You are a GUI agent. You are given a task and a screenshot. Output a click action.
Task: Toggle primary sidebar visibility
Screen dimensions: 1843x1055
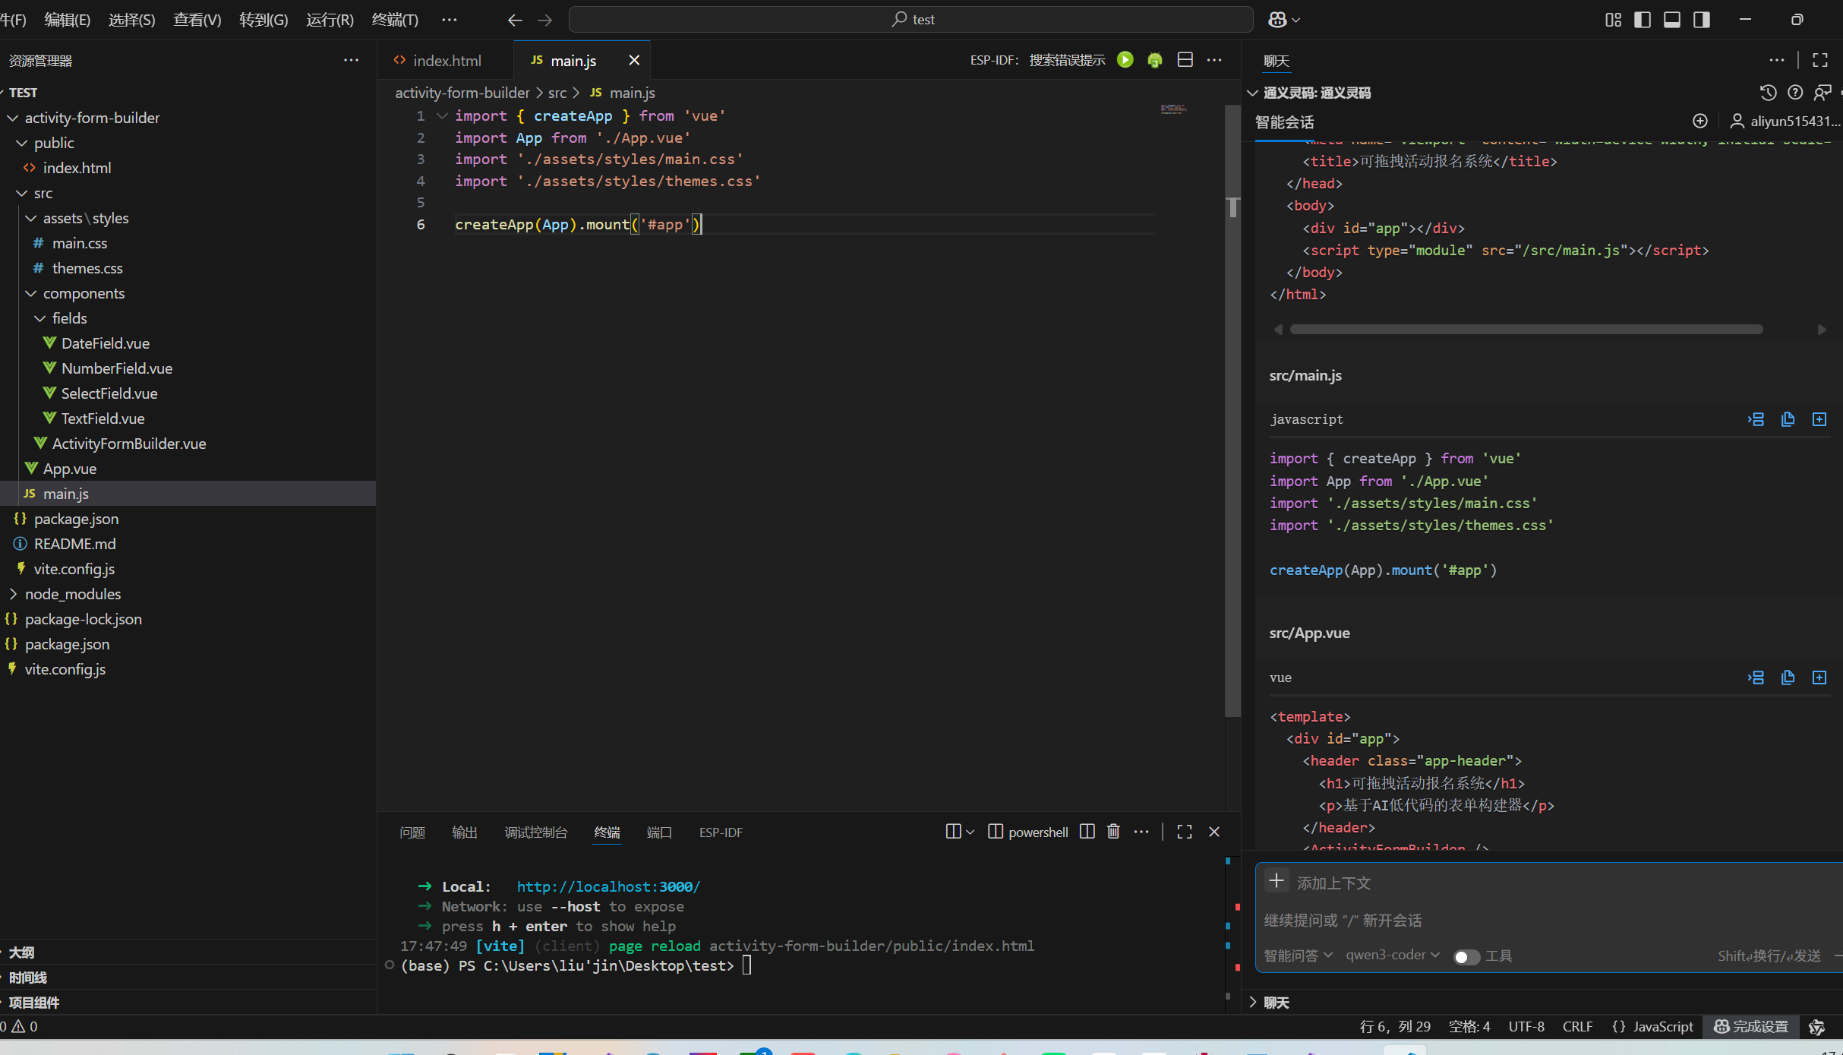(1643, 20)
